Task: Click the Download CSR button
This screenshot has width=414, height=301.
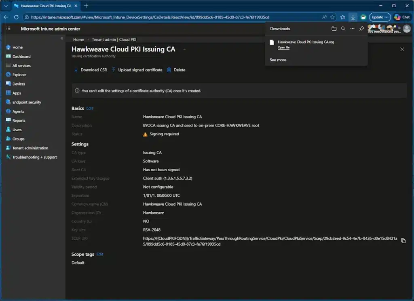Action: pyautogui.click(x=90, y=70)
